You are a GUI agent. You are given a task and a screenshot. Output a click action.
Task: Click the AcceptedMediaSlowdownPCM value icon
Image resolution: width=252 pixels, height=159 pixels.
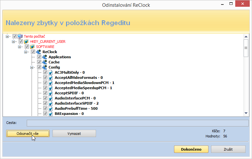tap(51, 83)
